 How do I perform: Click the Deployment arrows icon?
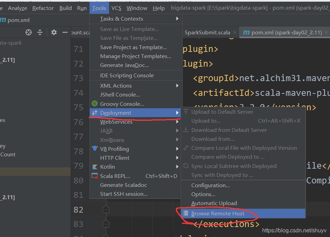pyautogui.click(x=95, y=113)
